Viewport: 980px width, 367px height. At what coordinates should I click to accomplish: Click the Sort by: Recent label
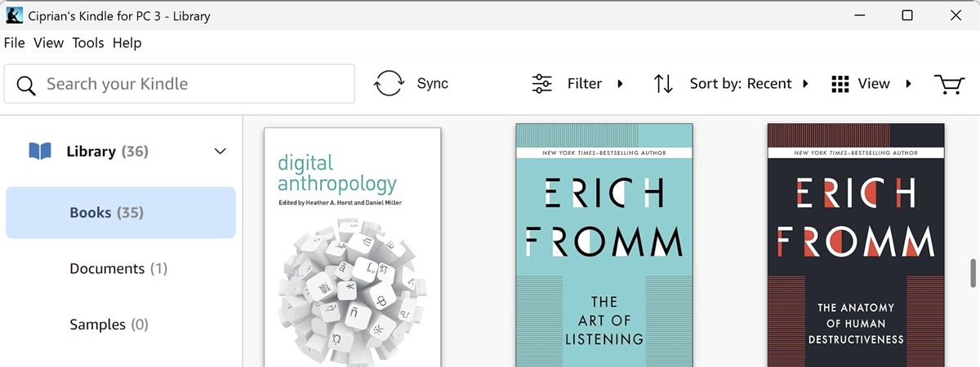pyautogui.click(x=741, y=83)
